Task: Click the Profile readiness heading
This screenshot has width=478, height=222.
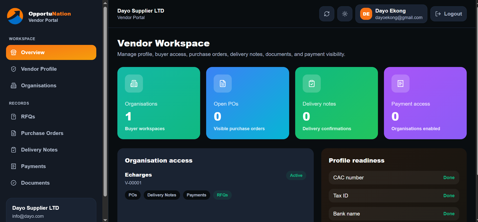Action: (357, 161)
